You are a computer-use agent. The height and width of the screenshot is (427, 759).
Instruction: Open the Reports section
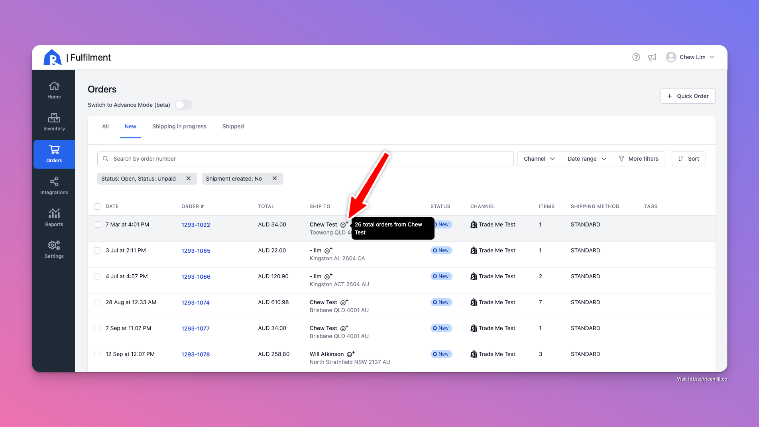pyautogui.click(x=54, y=218)
